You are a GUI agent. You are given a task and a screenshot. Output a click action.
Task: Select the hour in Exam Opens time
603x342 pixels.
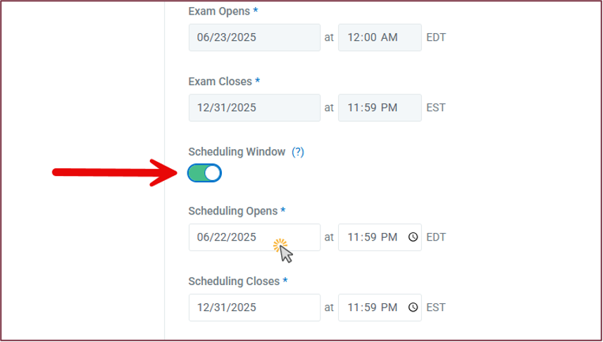click(353, 37)
